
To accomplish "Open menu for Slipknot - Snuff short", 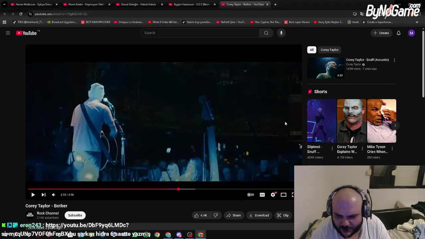I will pyautogui.click(x=332, y=148).
